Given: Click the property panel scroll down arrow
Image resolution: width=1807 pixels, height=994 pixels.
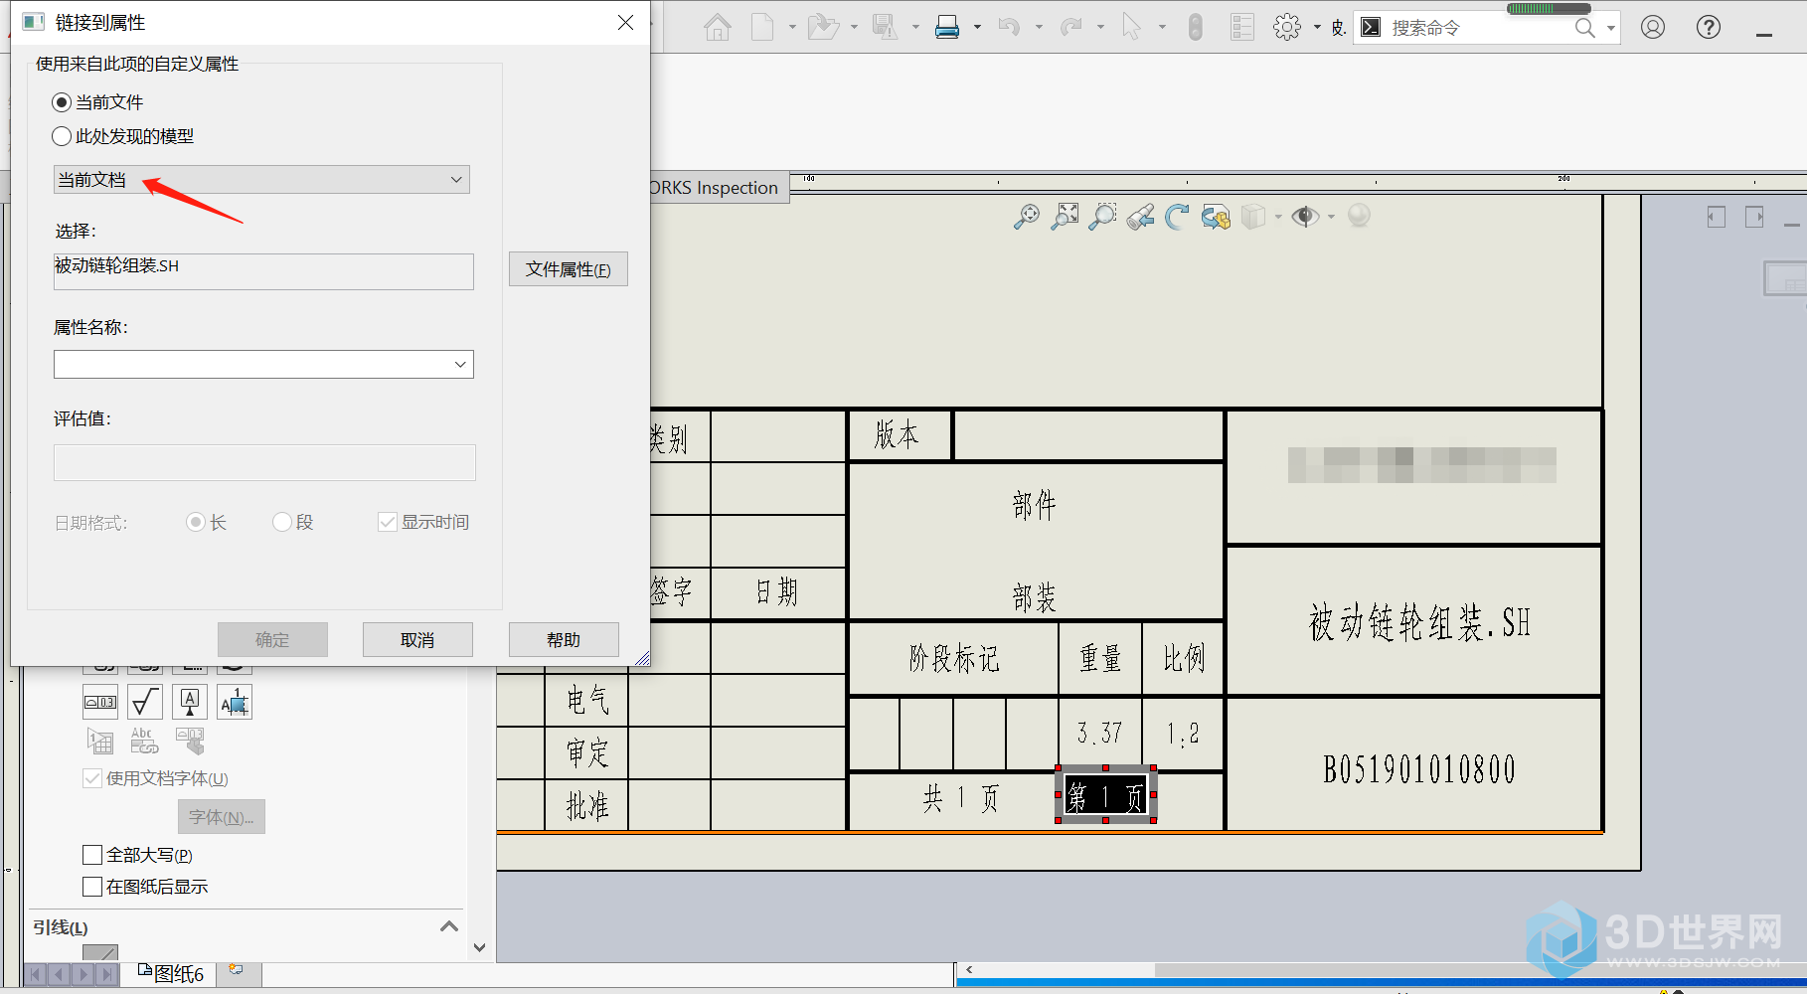Looking at the screenshot, I should 479,948.
